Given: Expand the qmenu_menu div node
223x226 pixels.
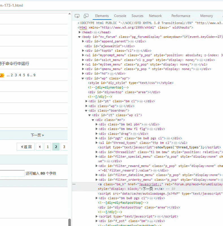Looking at the screenshot, I should pos(83,69).
